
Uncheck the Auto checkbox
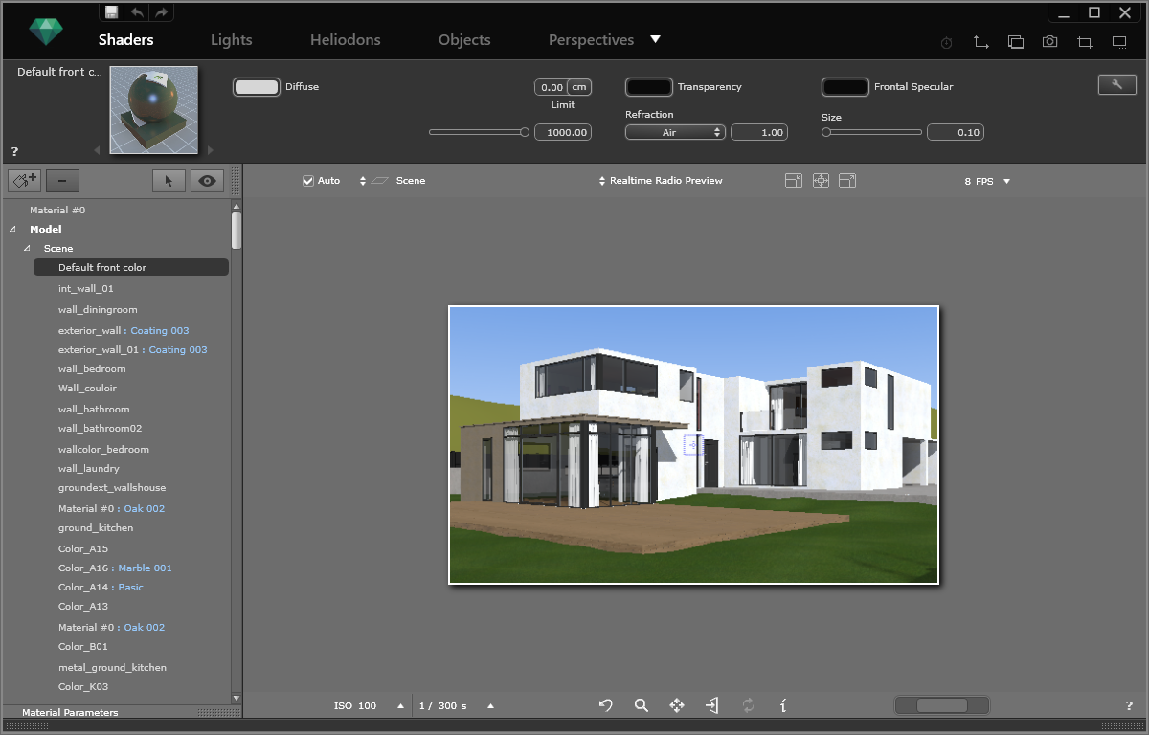(308, 180)
